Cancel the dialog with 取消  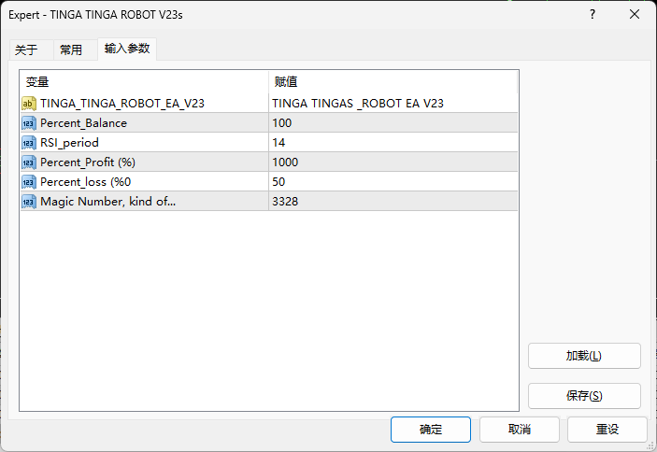(520, 430)
